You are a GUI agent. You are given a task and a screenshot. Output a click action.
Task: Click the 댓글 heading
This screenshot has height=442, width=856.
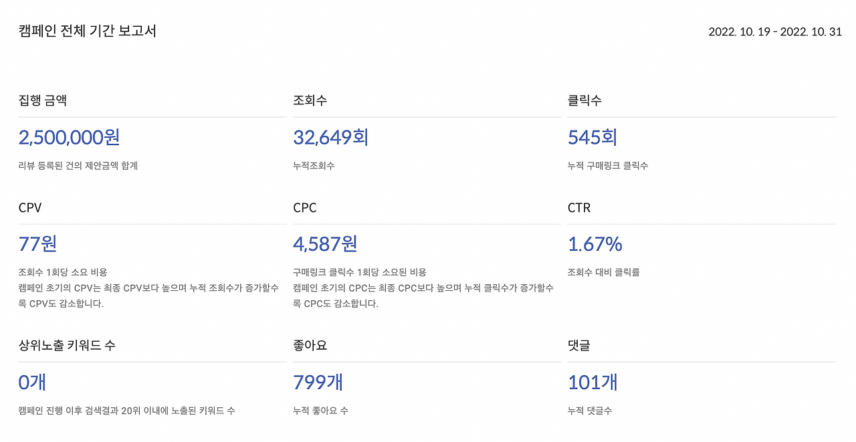point(579,346)
